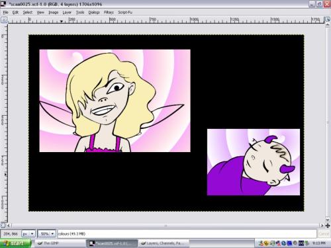Click the image menu arrow button at ruler corner

tap(4, 20)
